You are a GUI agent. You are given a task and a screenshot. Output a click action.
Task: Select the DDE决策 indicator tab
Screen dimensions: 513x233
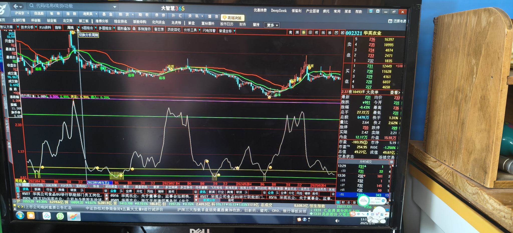tap(51, 185)
